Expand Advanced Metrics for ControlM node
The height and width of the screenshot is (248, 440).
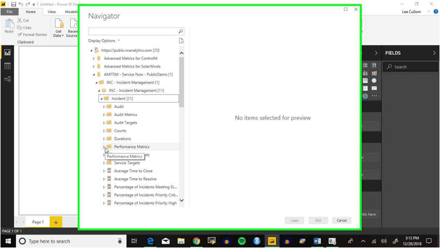click(94, 58)
